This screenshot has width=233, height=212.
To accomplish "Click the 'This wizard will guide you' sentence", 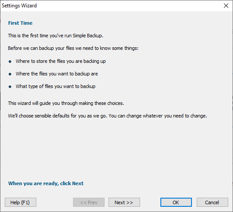I will point(66,103).
